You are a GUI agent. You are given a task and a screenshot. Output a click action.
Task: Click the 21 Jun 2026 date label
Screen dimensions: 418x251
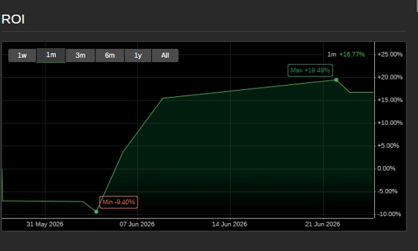pos(323,225)
